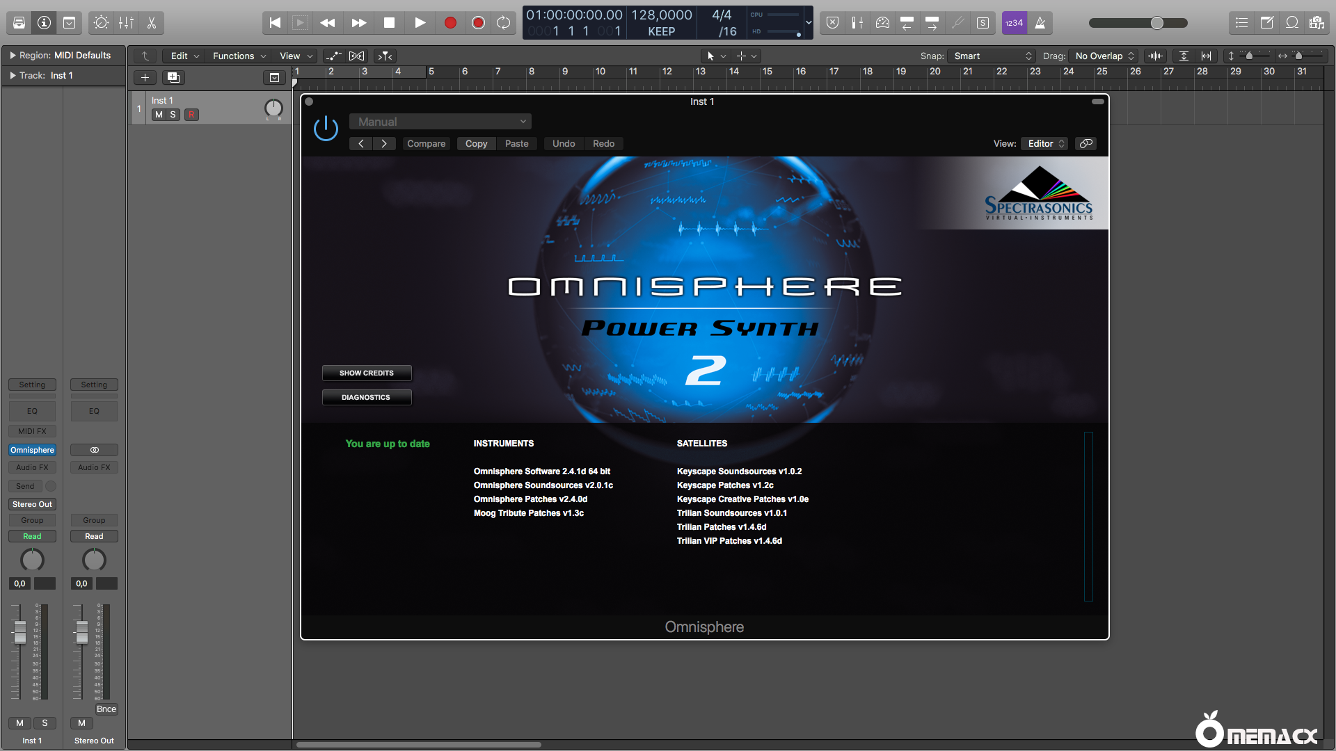Viewport: 1336px width, 751px height.
Task: Toggle the Omnisphere plugin power button
Action: coord(326,129)
